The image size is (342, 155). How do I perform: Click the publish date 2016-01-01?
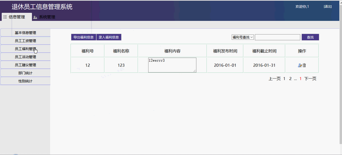[x=225, y=65]
